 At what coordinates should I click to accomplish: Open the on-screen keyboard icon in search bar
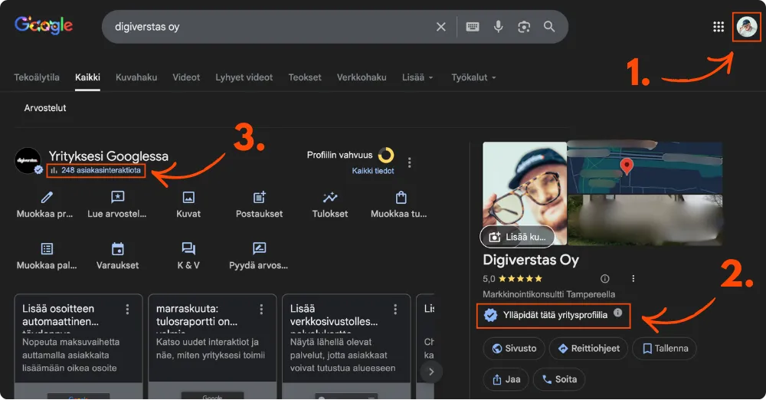473,27
